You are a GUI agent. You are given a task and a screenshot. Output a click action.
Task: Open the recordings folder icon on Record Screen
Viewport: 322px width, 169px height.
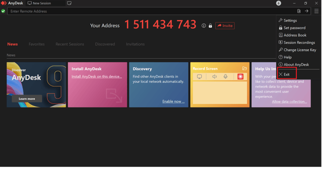244,68
